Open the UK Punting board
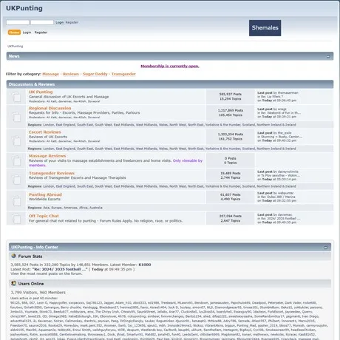This screenshot has height=340, width=340. tap(41, 92)
